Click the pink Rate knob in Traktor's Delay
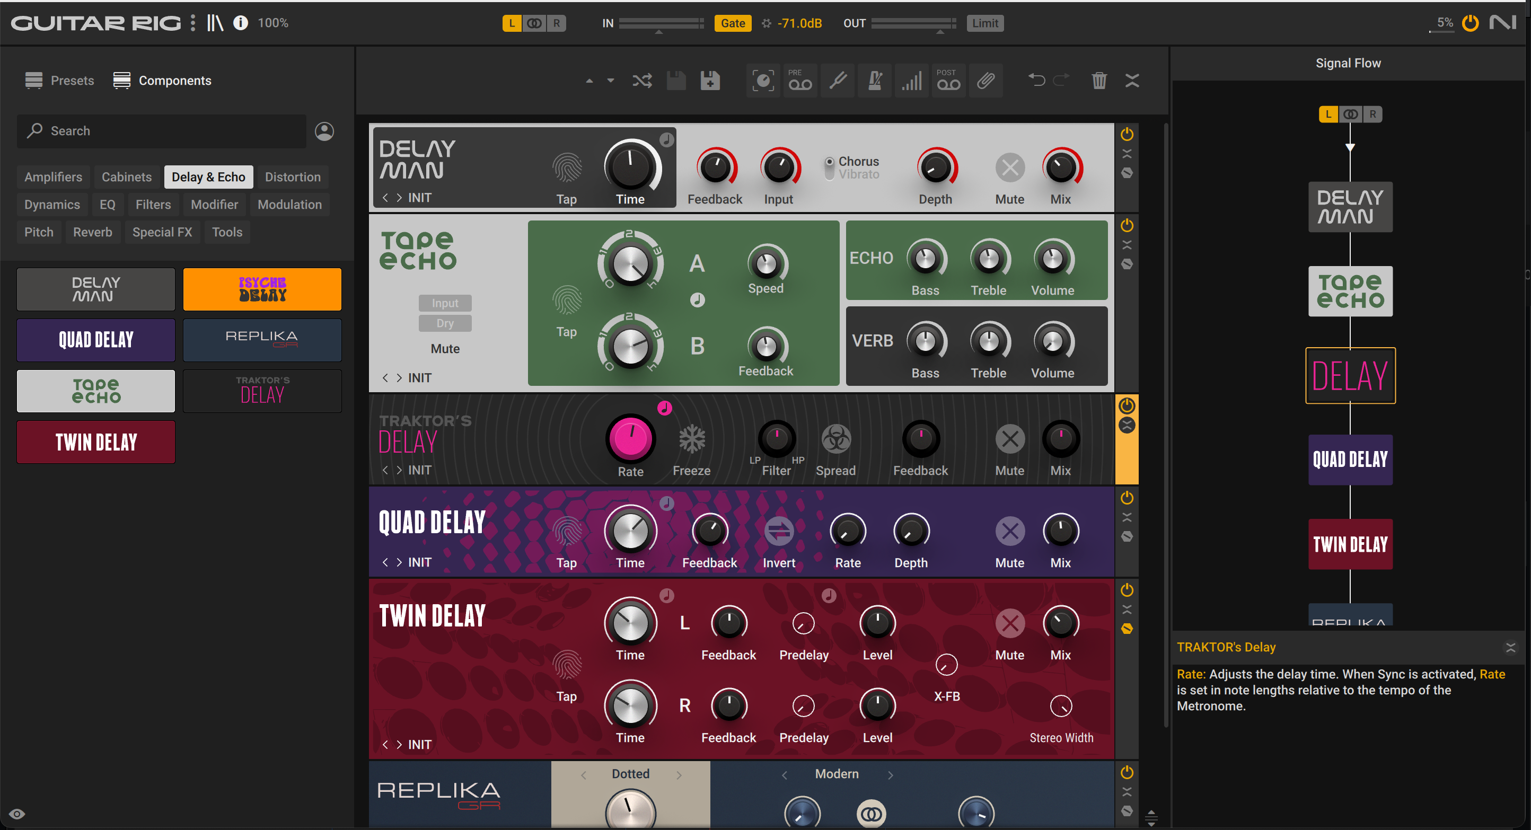This screenshot has height=830, width=1531. 630,438
